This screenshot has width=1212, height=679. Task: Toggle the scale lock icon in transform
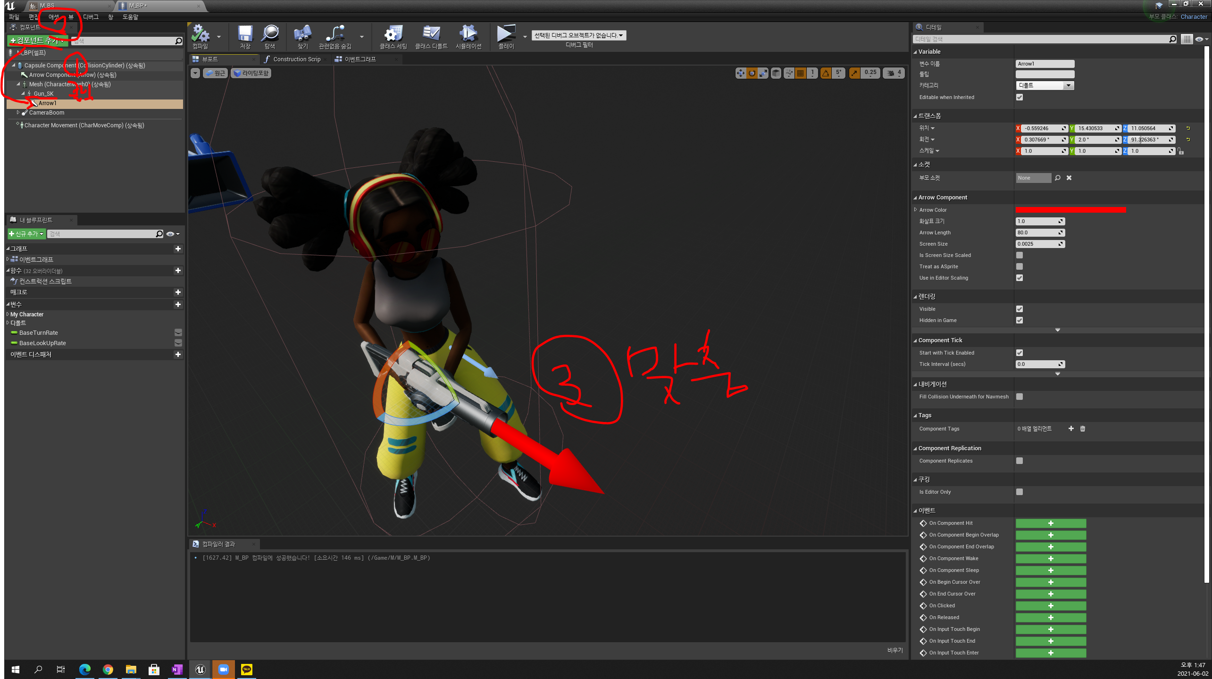1180,151
